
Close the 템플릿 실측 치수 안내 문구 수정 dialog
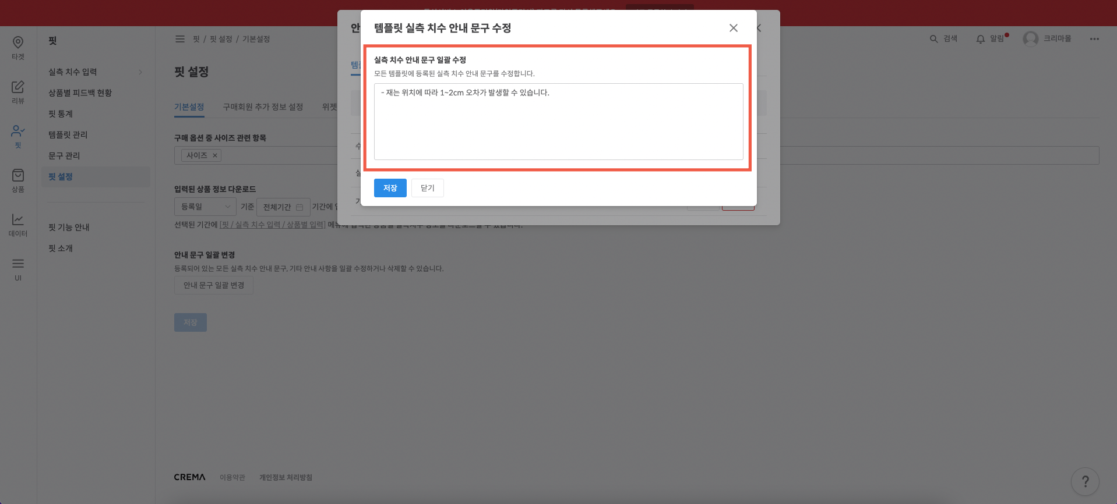(x=734, y=28)
